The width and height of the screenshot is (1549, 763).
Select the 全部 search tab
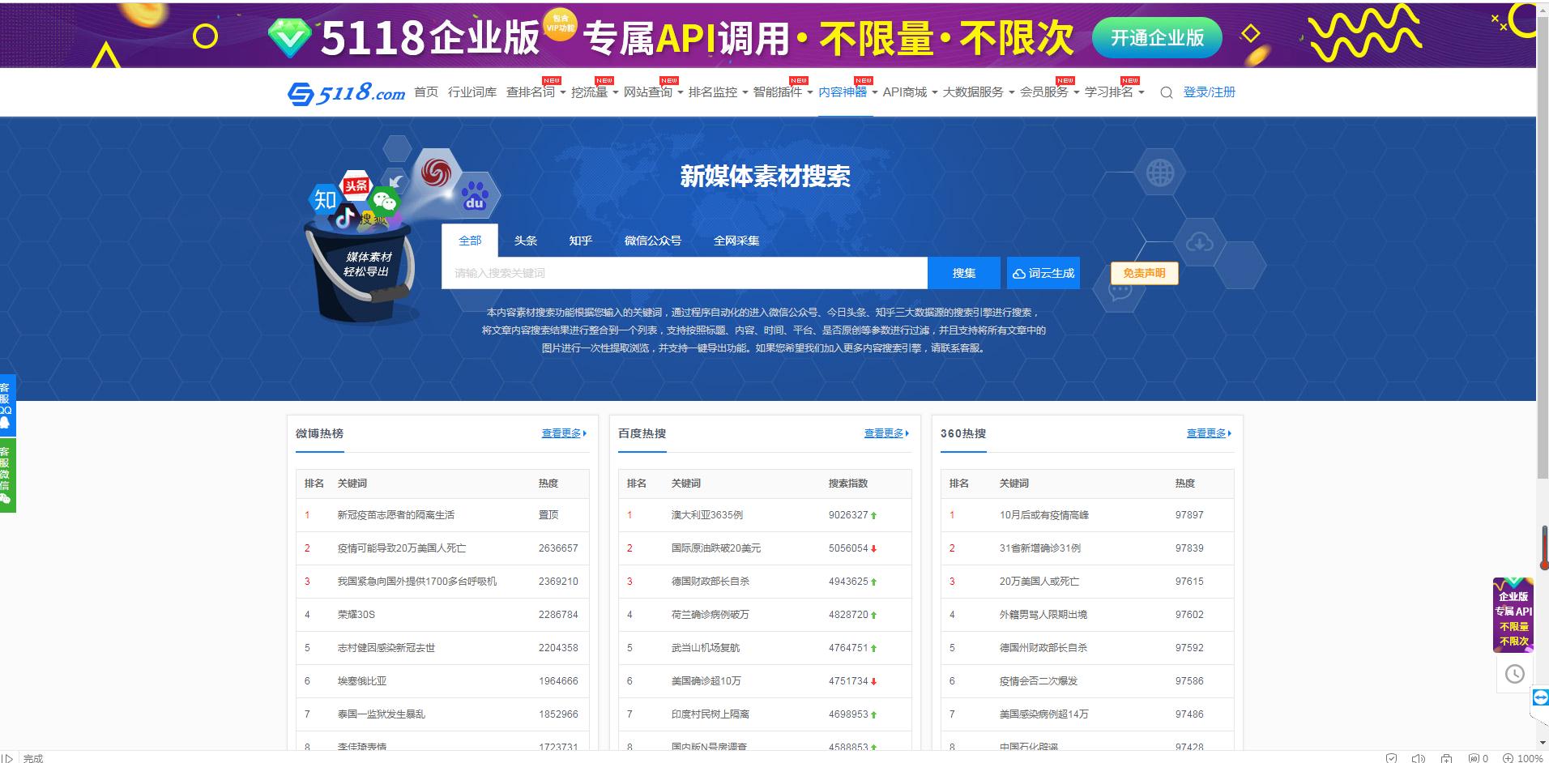pos(470,241)
